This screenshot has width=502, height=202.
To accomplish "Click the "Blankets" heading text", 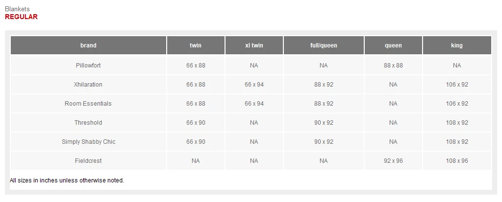I will pos(17,9).
